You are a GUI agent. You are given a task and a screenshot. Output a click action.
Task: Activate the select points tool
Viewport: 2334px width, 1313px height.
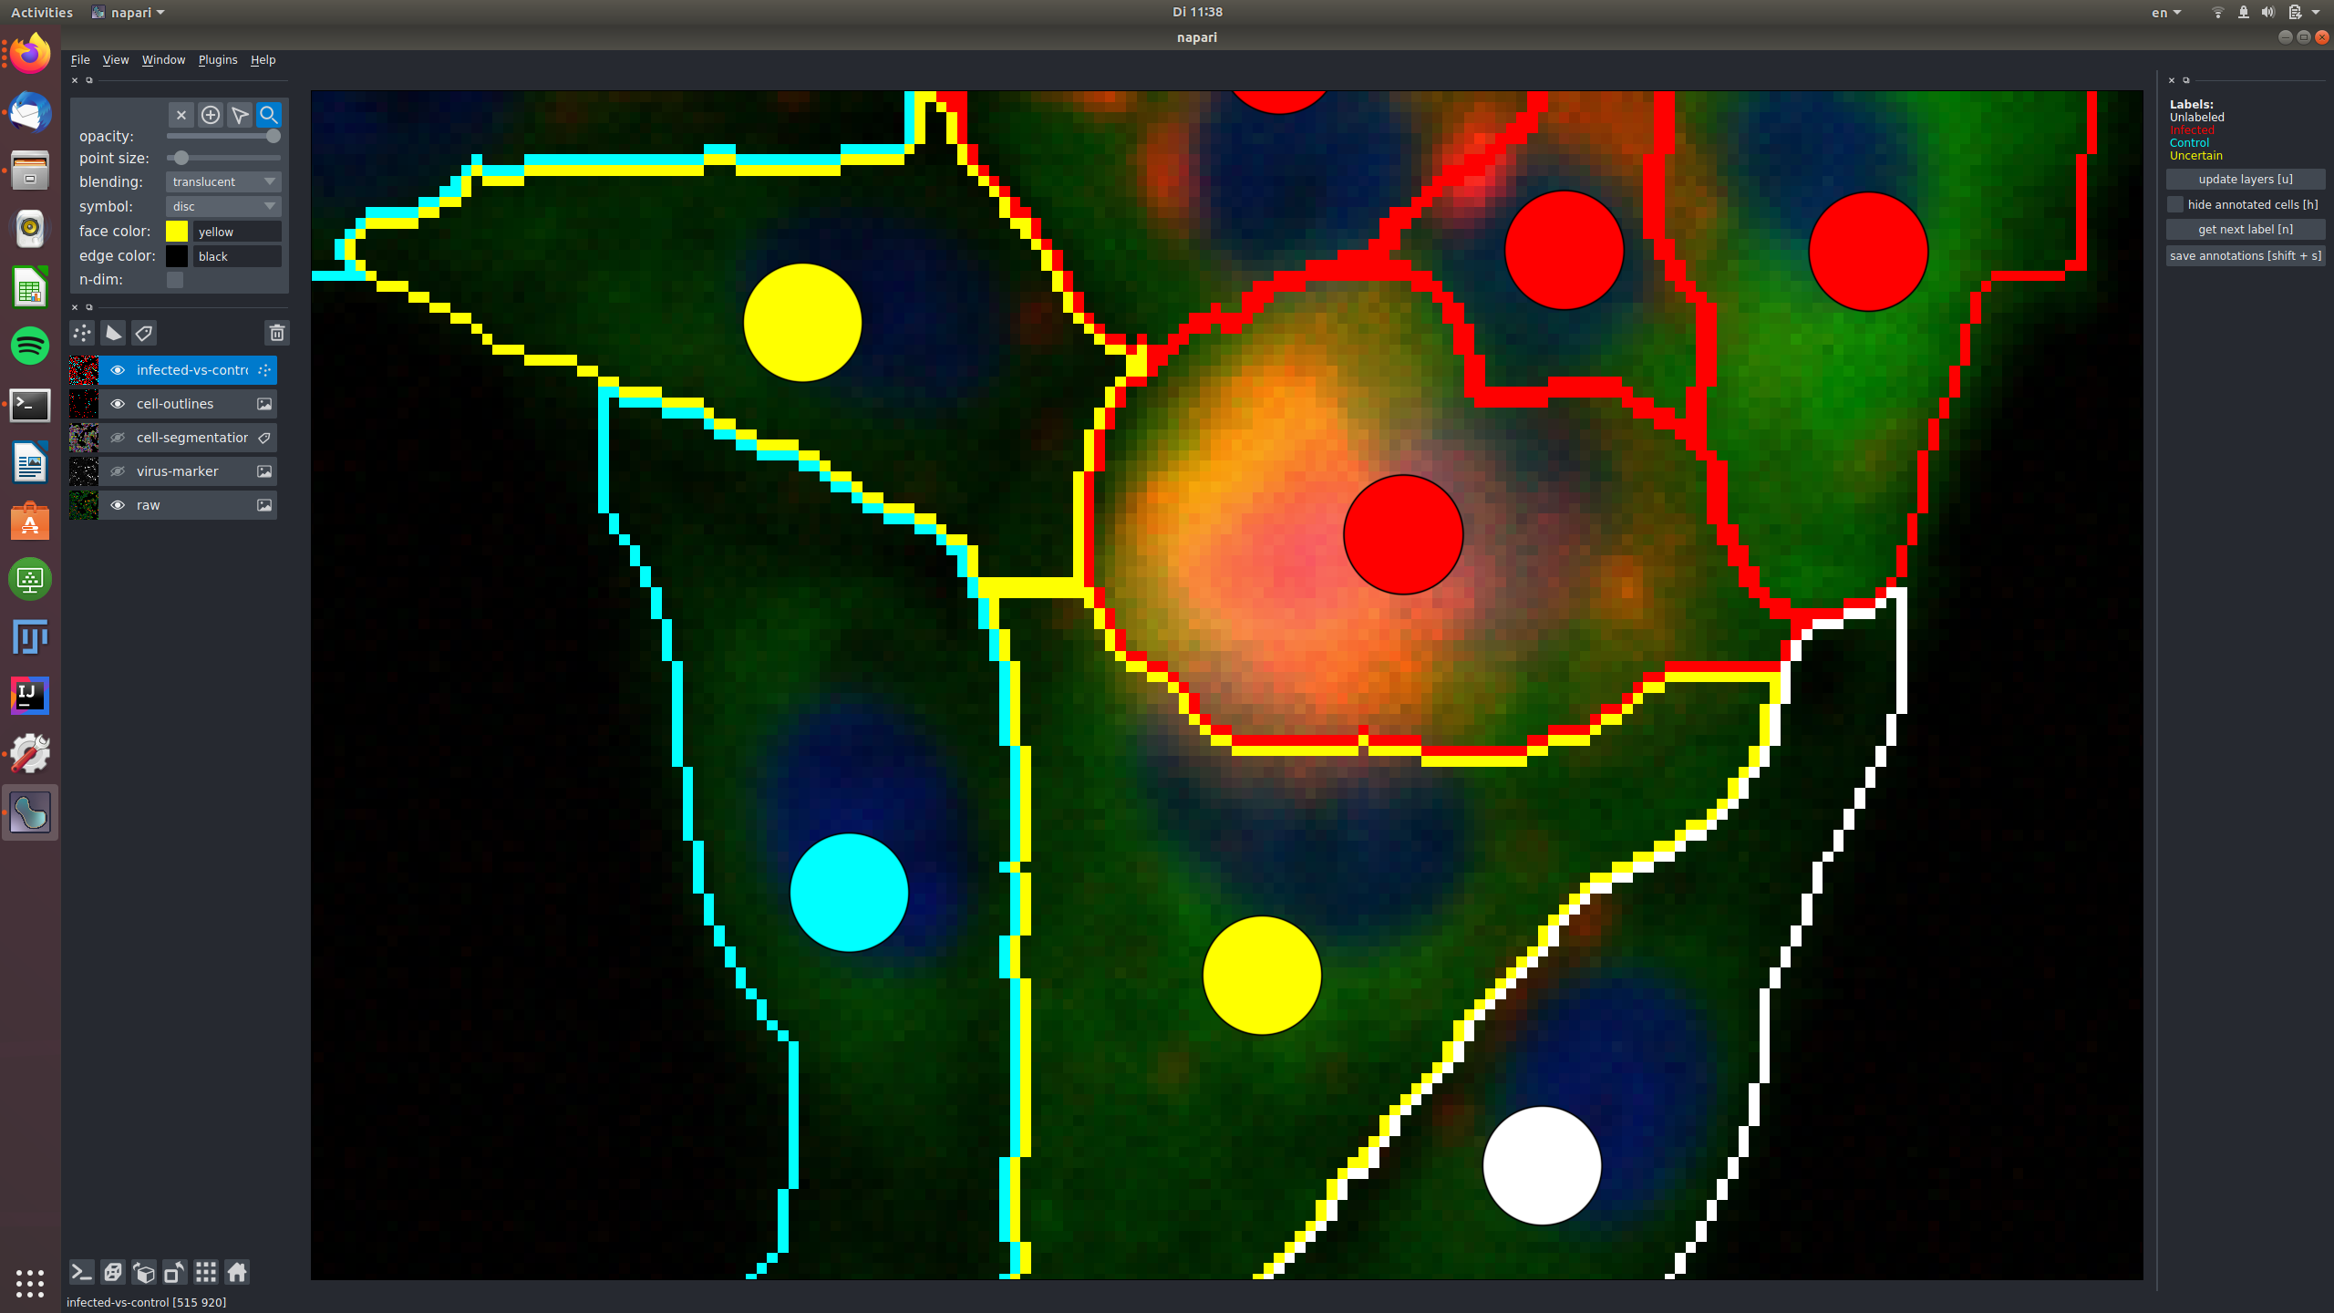point(240,115)
